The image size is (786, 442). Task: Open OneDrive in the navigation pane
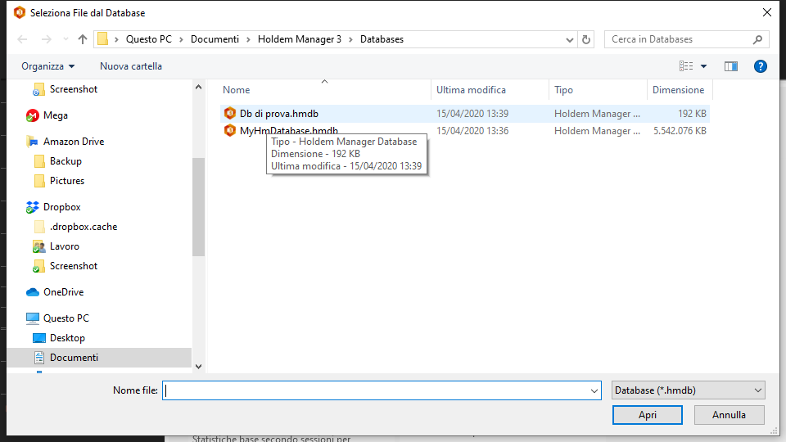(63, 291)
